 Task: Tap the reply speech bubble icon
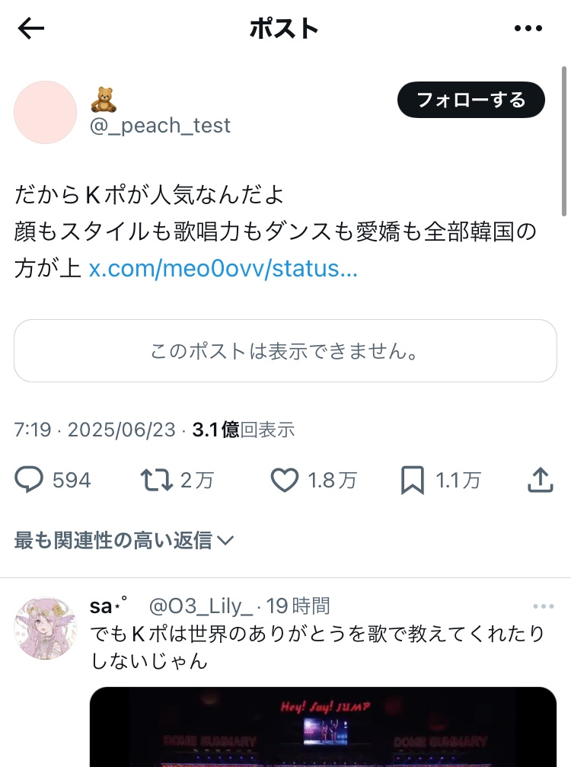[30, 480]
